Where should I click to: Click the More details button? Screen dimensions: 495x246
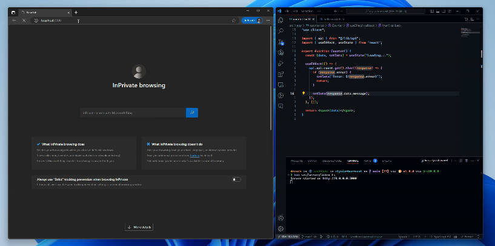(x=139, y=227)
